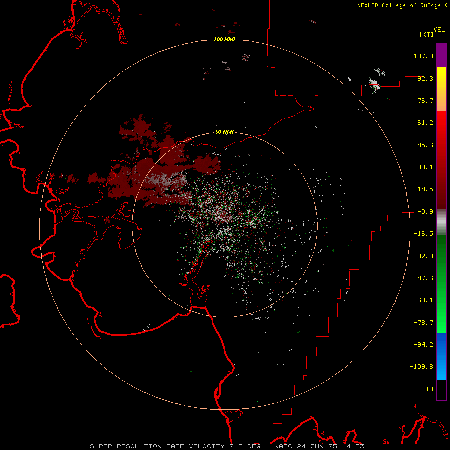Click the KABC station identifier in the caption
Screen dimensions: 450x450
(283, 446)
